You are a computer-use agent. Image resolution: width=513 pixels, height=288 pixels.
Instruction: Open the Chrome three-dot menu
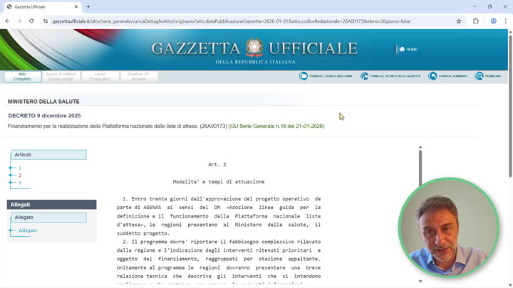coord(505,21)
